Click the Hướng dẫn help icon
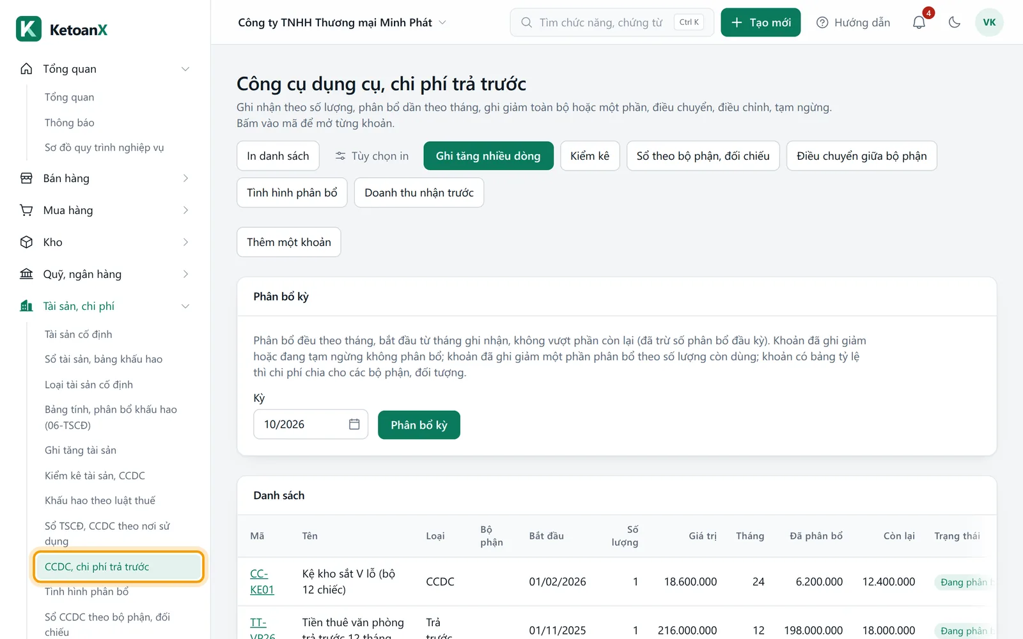 (822, 22)
